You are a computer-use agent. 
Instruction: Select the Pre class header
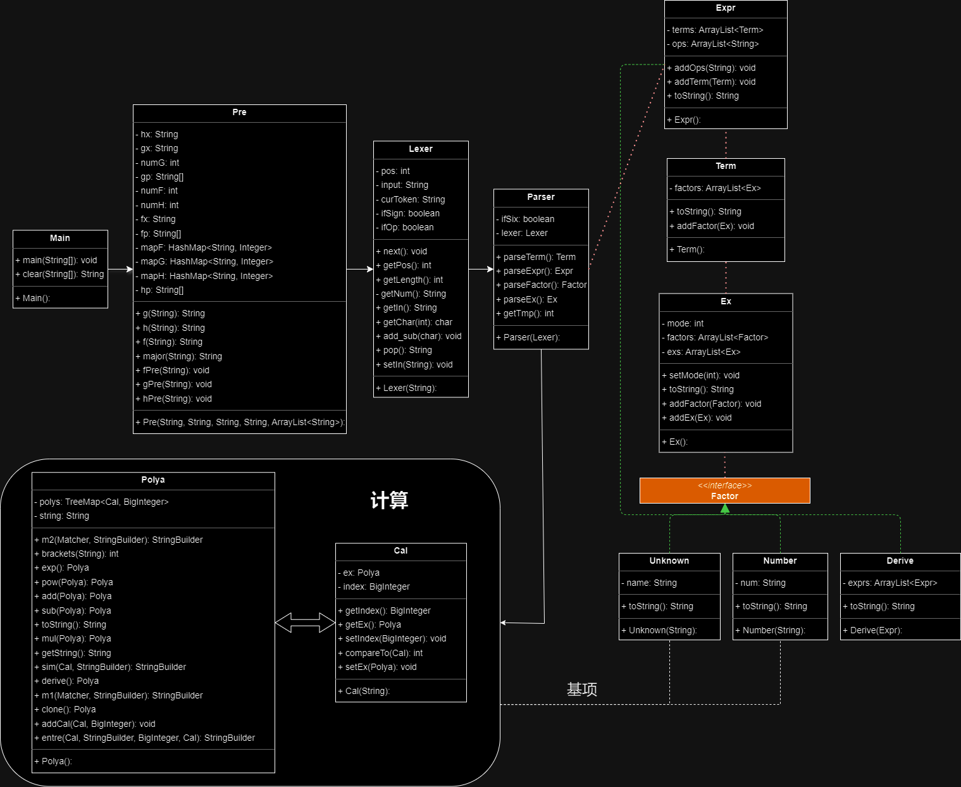pos(239,113)
